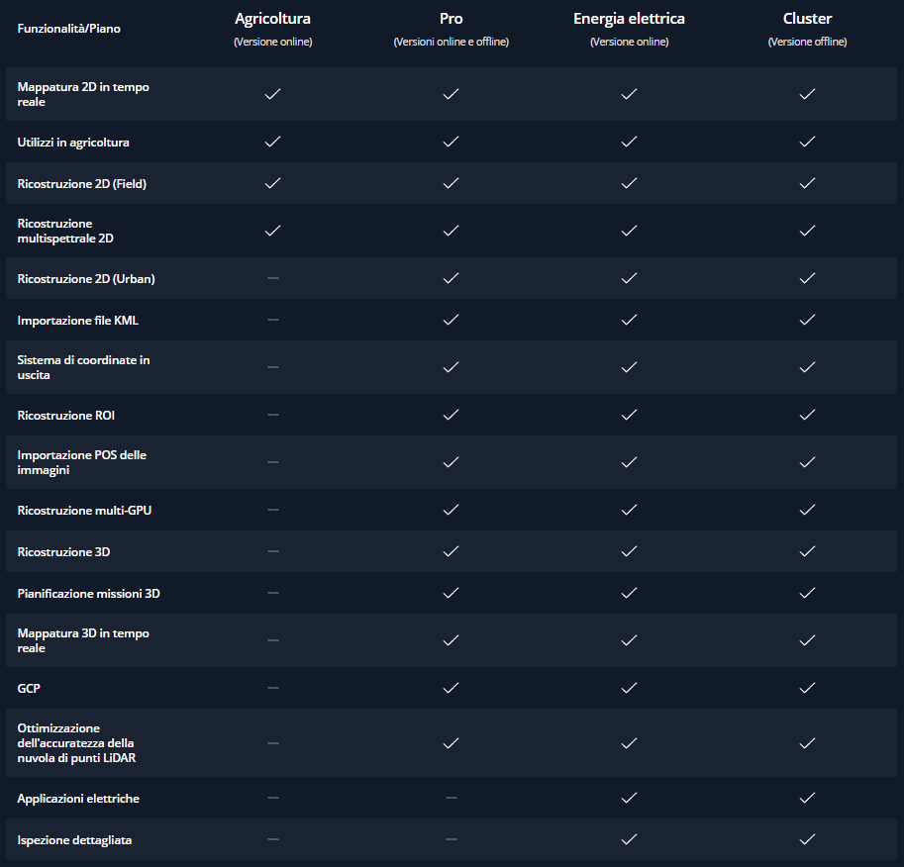The height and width of the screenshot is (867, 904).
Task: Click the Ottimizzazione dell'accuratezza LiDAR feature label
Action: click(x=76, y=743)
